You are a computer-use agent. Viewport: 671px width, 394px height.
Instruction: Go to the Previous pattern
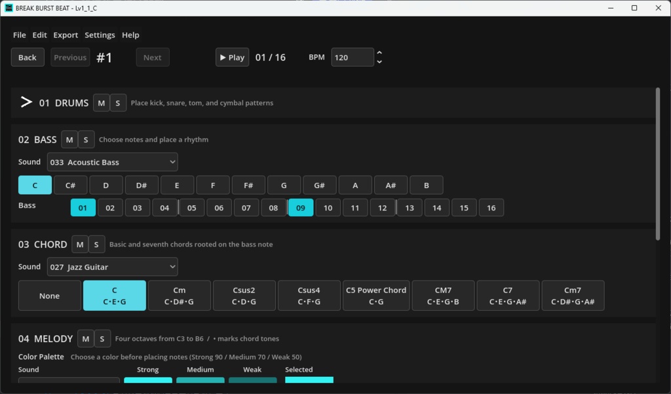(x=70, y=58)
